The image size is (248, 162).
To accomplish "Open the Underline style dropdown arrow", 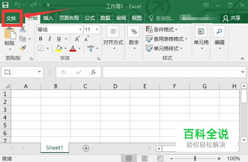I will click(x=66, y=39).
